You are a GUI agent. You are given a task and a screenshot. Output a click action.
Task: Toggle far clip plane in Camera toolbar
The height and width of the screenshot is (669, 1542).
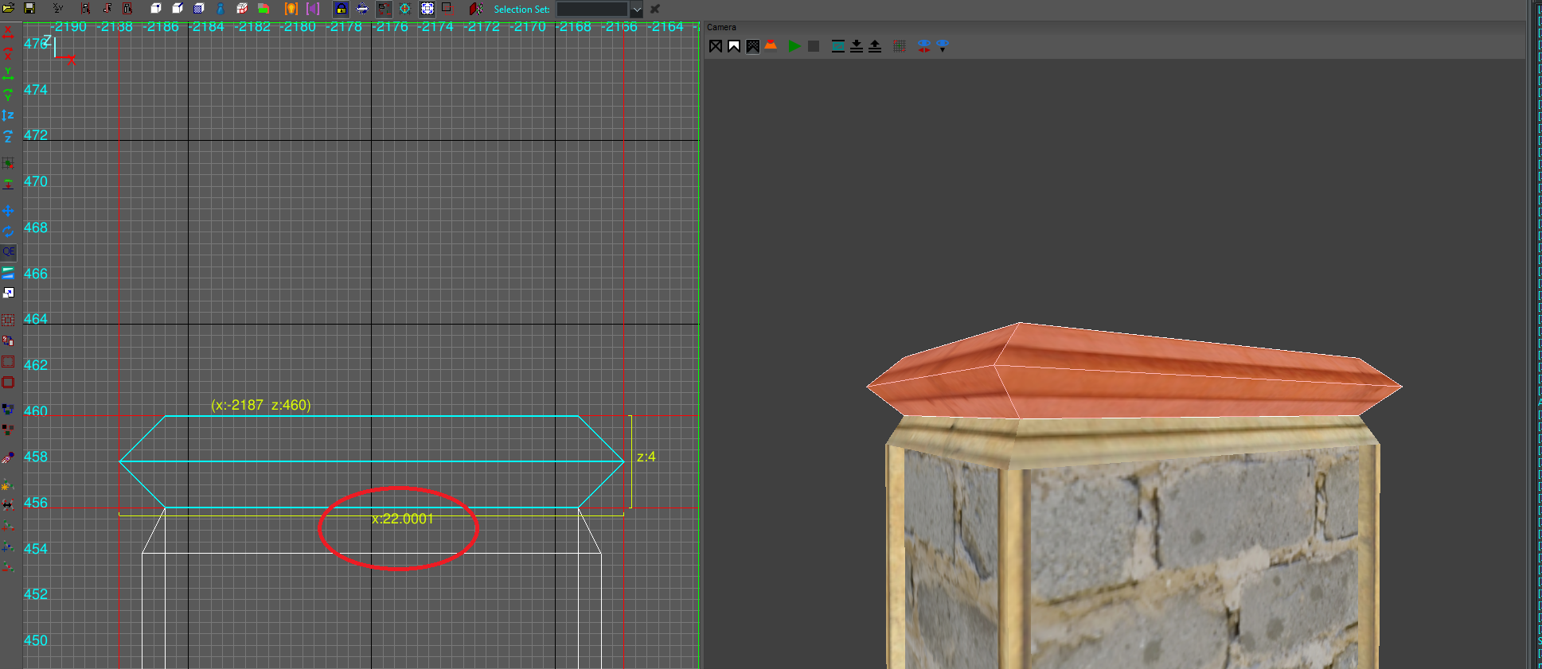(837, 46)
